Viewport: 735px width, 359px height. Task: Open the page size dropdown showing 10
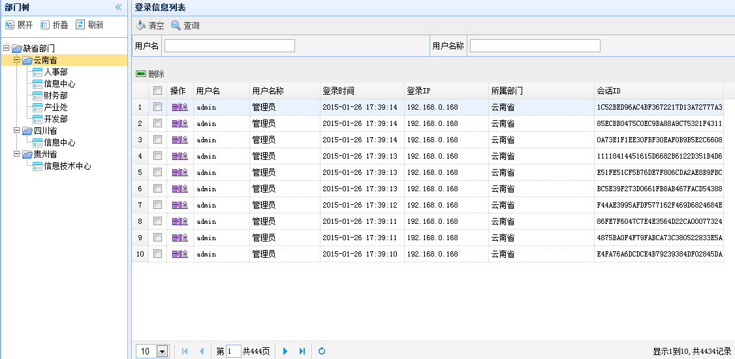tap(163, 351)
